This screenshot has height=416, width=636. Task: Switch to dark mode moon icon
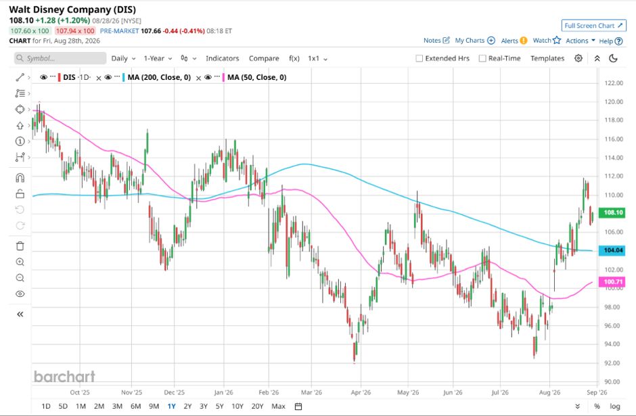pyautogui.click(x=613, y=58)
